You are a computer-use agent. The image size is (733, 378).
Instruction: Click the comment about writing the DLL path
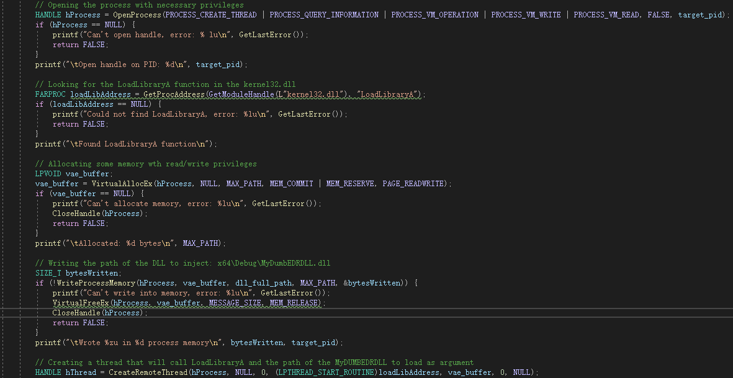click(x=182, y=263)
